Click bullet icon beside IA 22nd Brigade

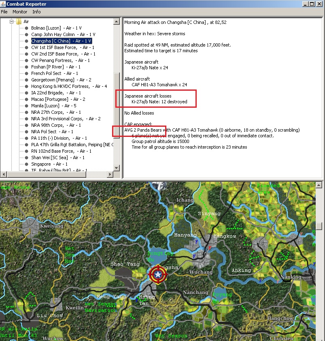[27, 93]
